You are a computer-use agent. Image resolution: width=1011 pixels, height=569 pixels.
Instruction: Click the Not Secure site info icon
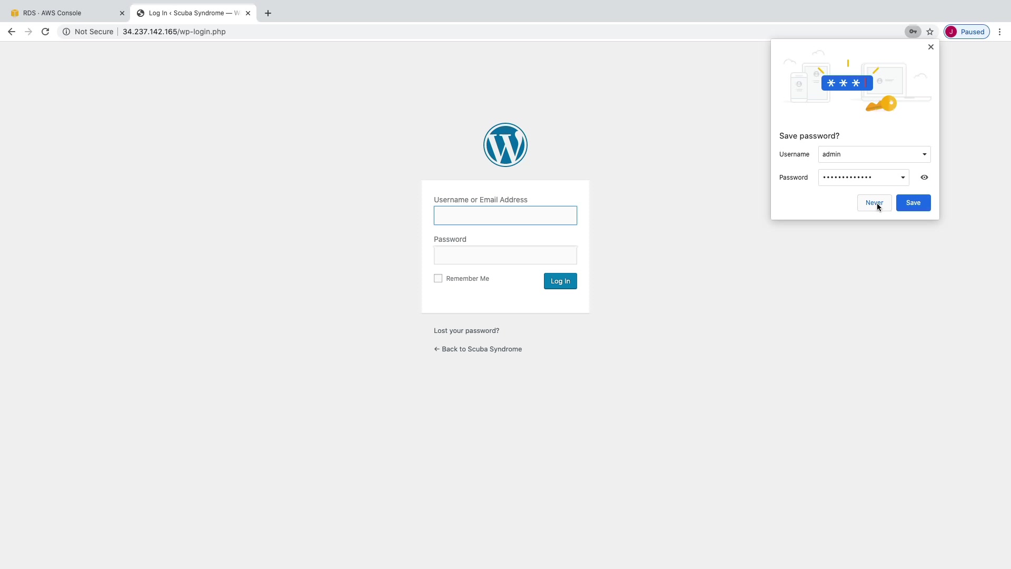pos(66,32)
